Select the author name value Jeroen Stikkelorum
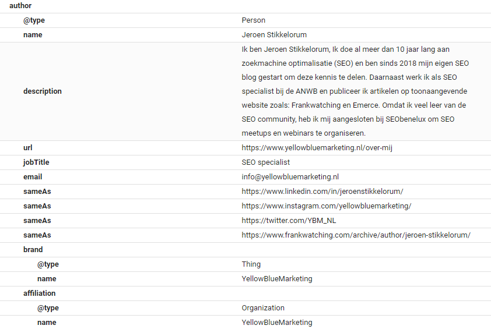 tap(274, 35)
